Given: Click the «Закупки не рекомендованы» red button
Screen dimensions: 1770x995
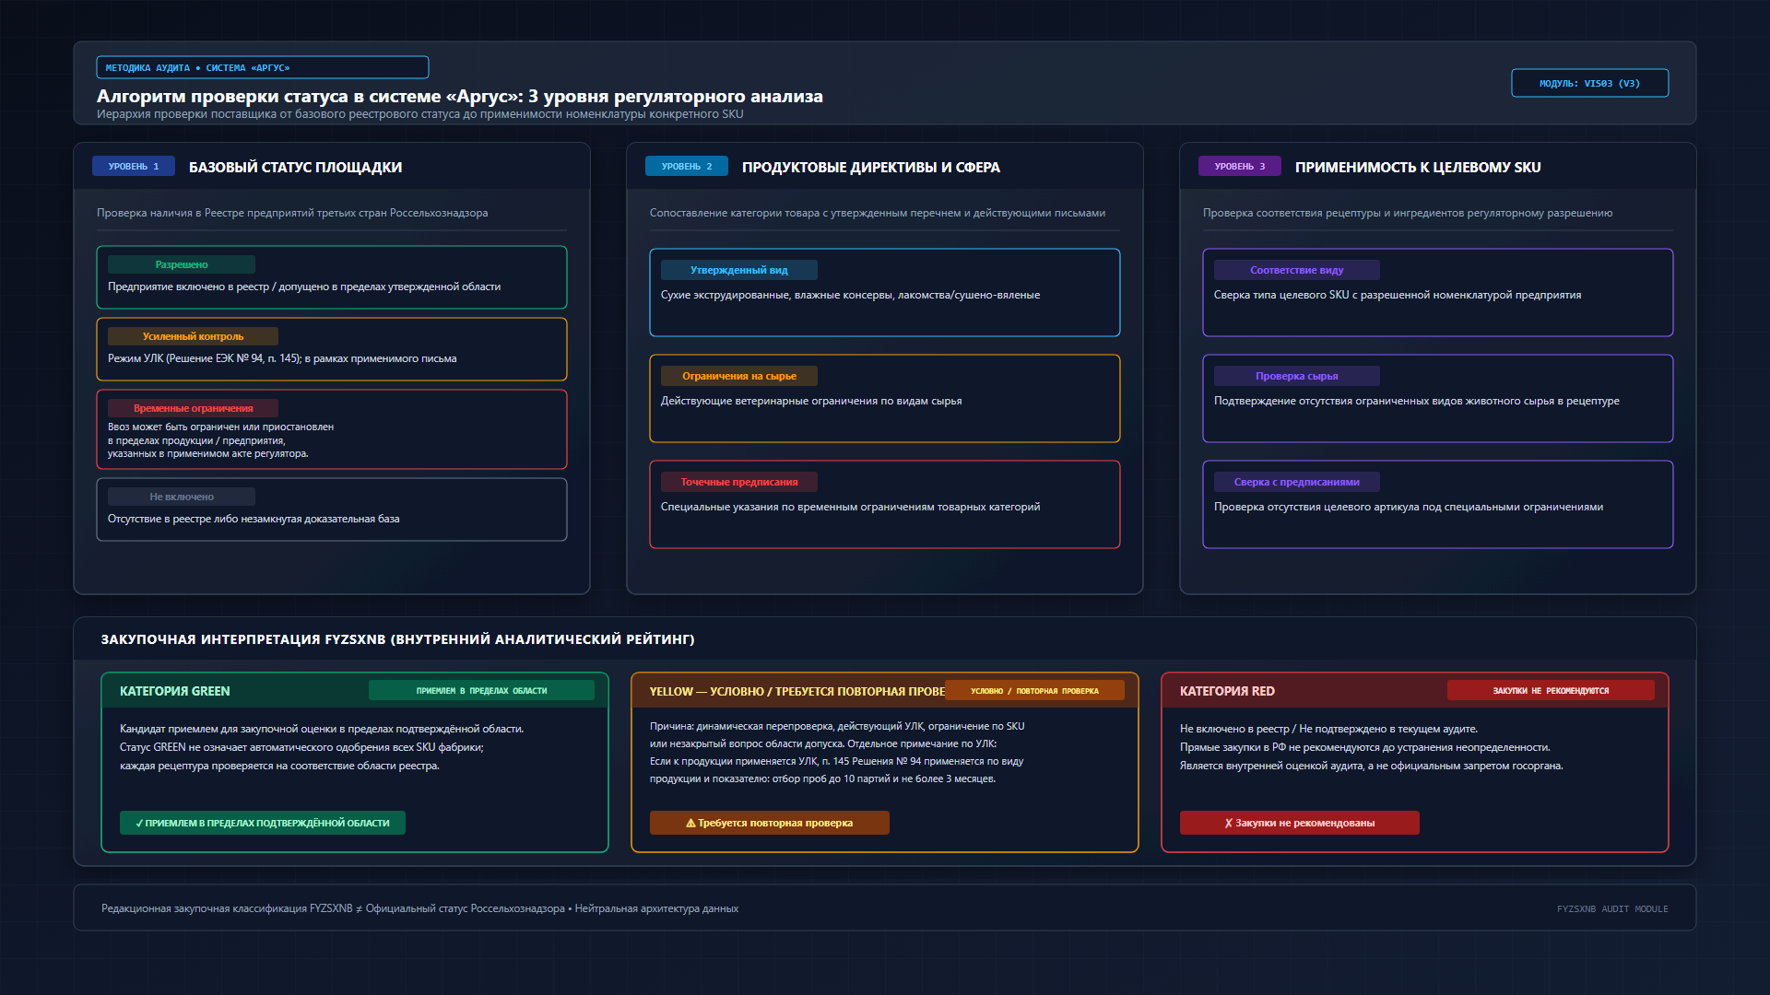Looking at the screenshot, I should [x=1300, y=823].
